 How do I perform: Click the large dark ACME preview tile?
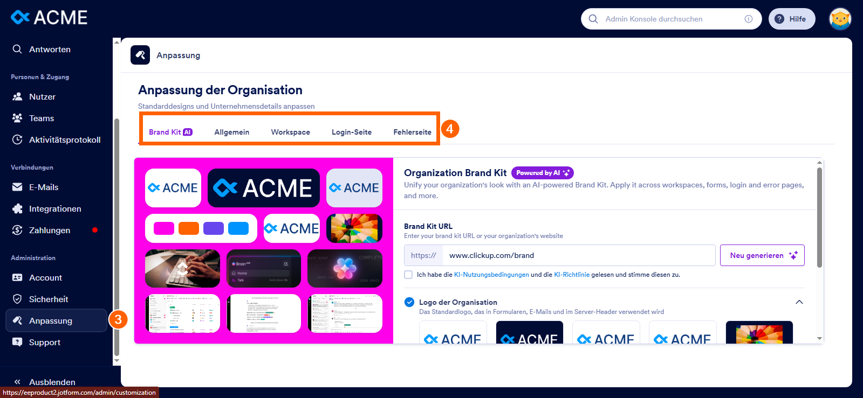coord(264,188)
